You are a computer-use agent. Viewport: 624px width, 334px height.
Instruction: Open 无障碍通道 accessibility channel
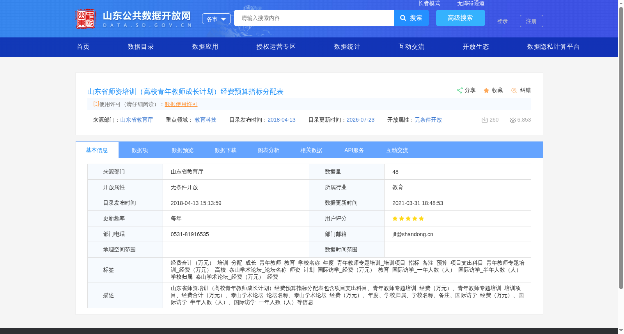tap(471, 3)
